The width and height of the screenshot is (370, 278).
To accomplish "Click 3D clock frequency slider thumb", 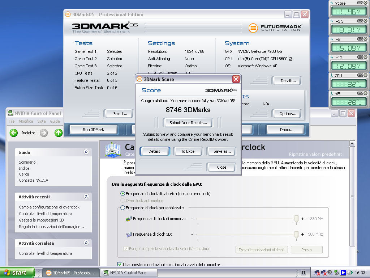I will click(x=296, y=235).
